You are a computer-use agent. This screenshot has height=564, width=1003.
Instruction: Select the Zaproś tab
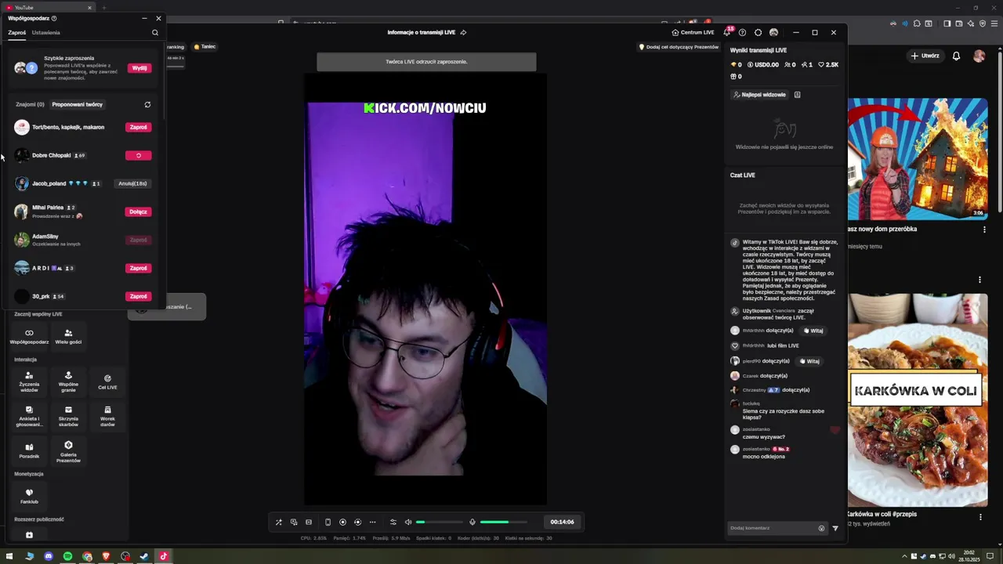[x=17, y=33]
